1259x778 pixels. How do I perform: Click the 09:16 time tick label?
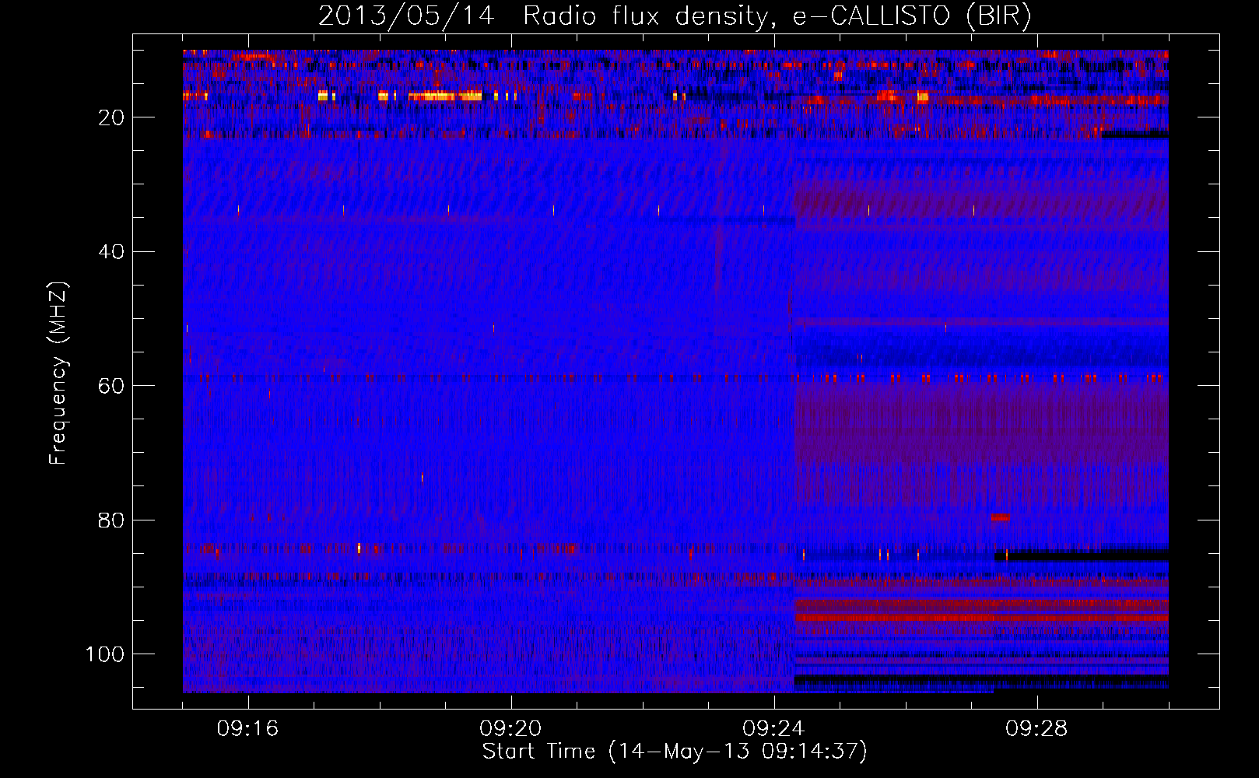248,729
